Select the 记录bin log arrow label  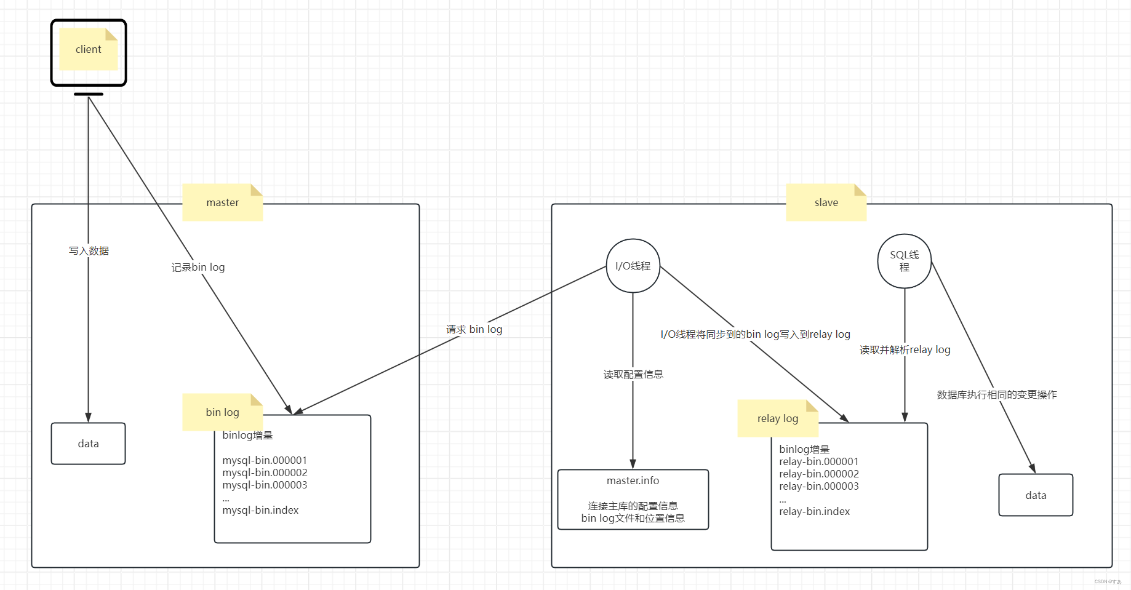pyautogui.click(x=198, y=267)
